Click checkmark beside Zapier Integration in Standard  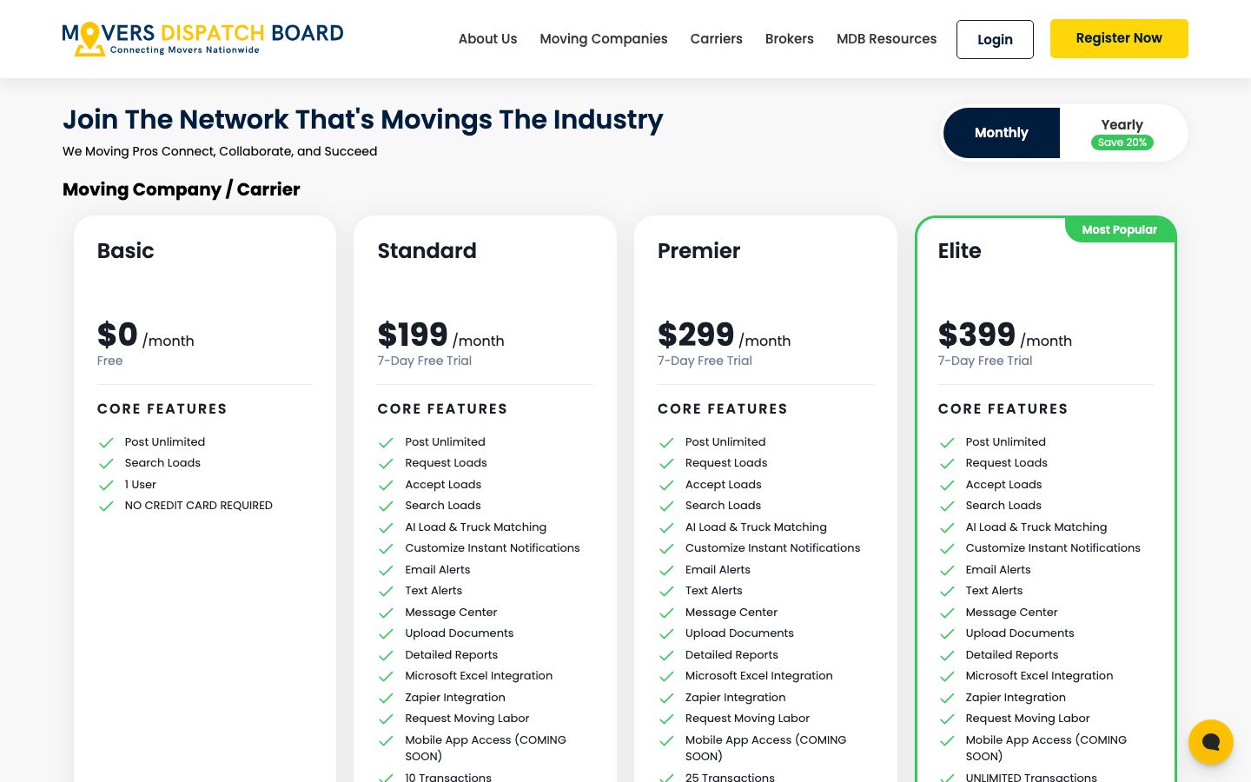pyautogui.click(x=386, y=699)
